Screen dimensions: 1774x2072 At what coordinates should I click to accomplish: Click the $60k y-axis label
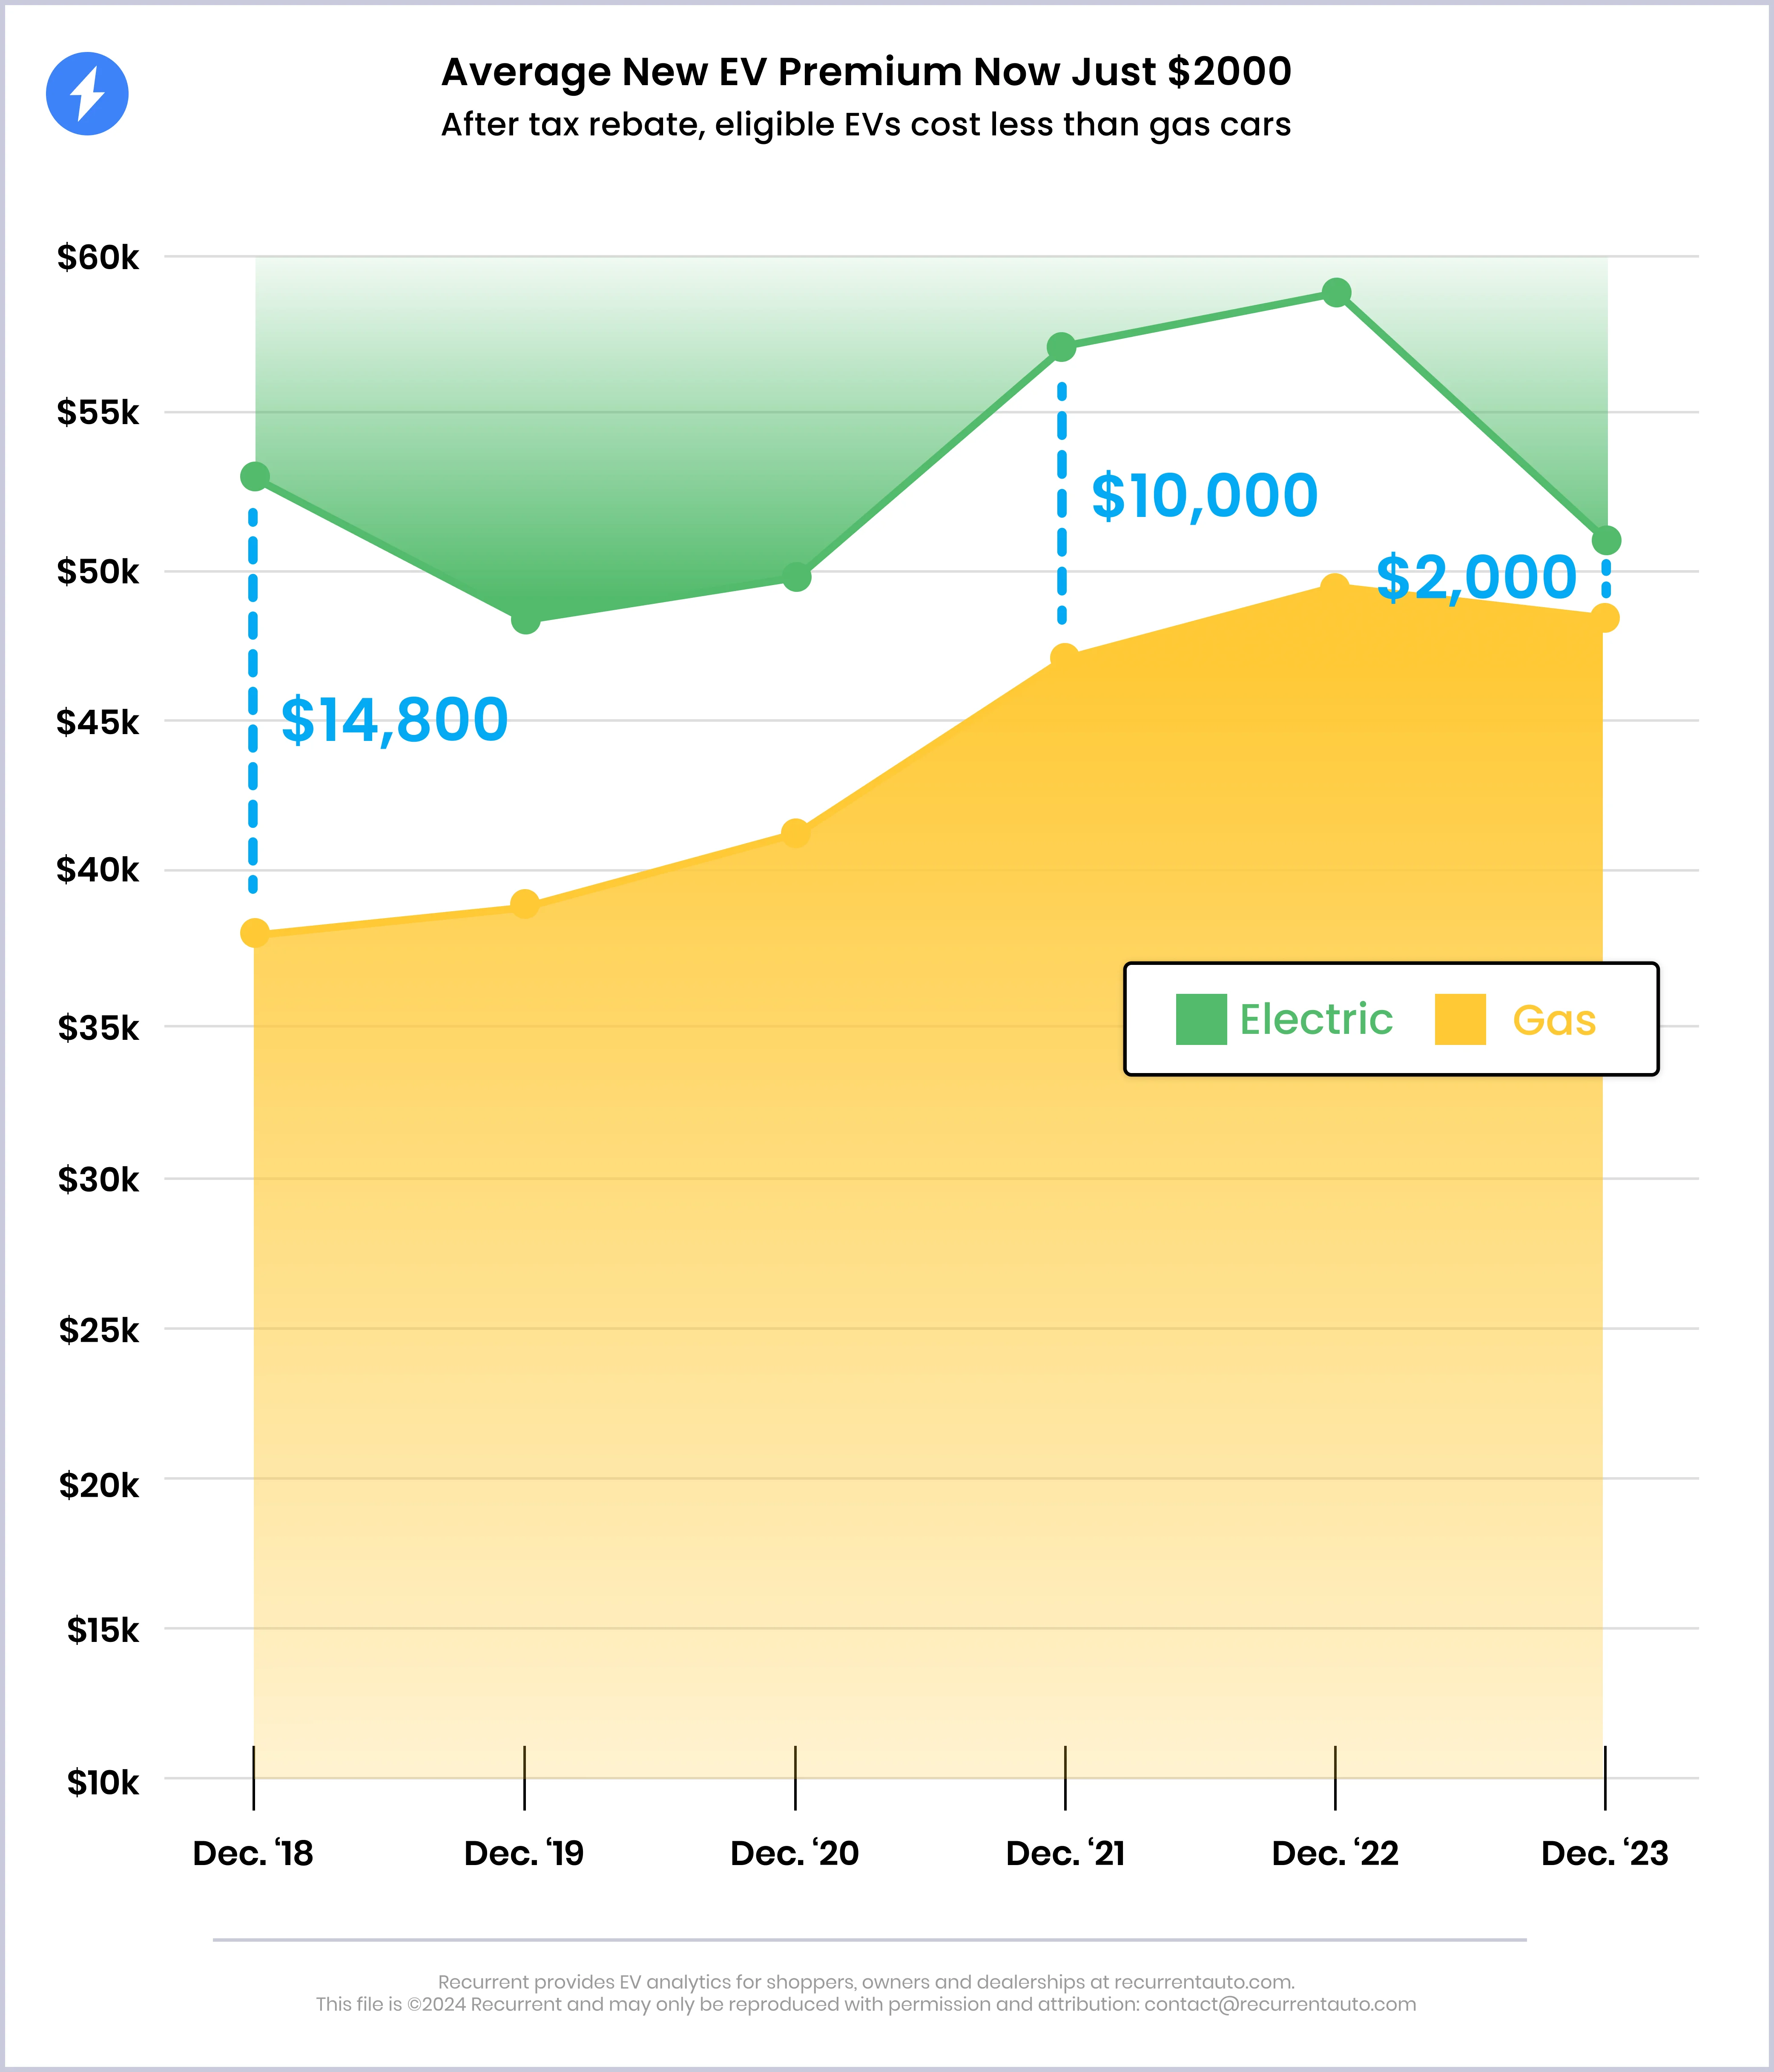tap(98, 258)
